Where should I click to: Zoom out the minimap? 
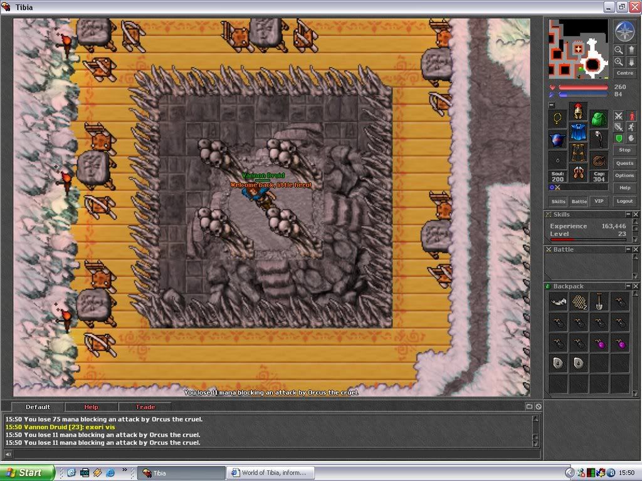pyautogui.click(x=619, y=50)
